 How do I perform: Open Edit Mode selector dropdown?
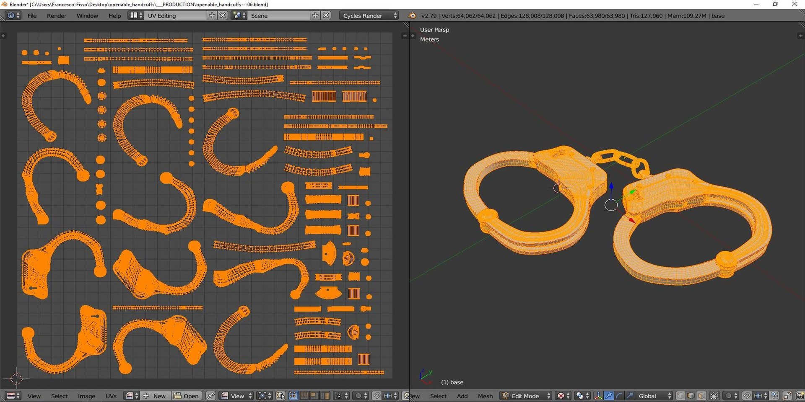click(x=526, y=396)
